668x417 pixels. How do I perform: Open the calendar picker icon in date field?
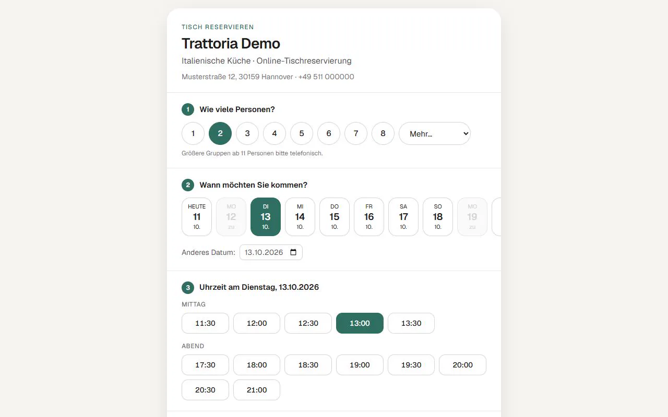click(293, 252)
